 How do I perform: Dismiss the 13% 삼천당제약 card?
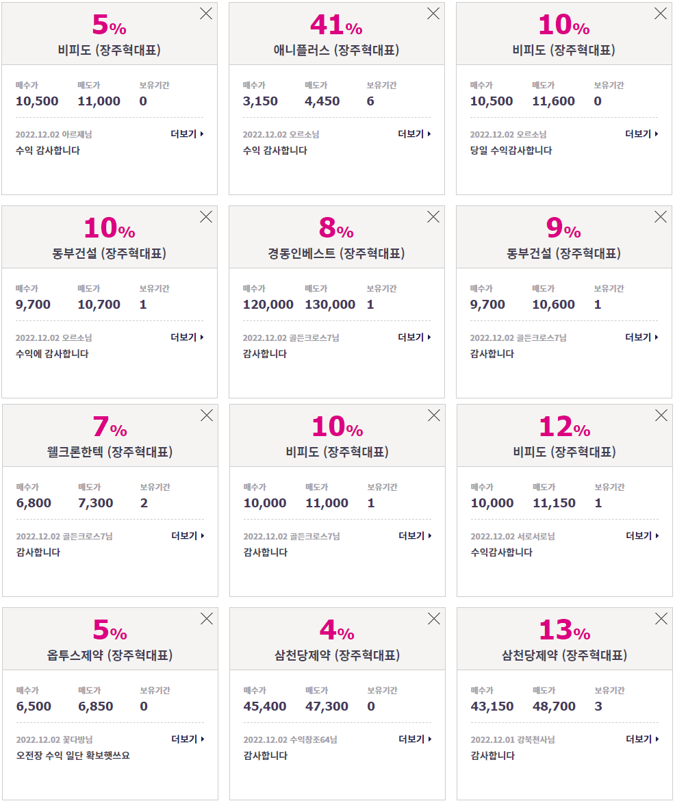click(x=661, y=619)
